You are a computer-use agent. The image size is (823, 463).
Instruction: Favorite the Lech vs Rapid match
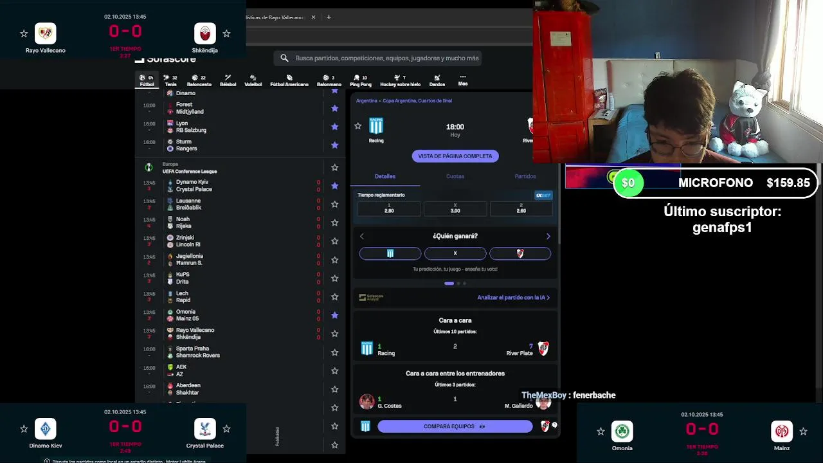click(x=334, y=296)
